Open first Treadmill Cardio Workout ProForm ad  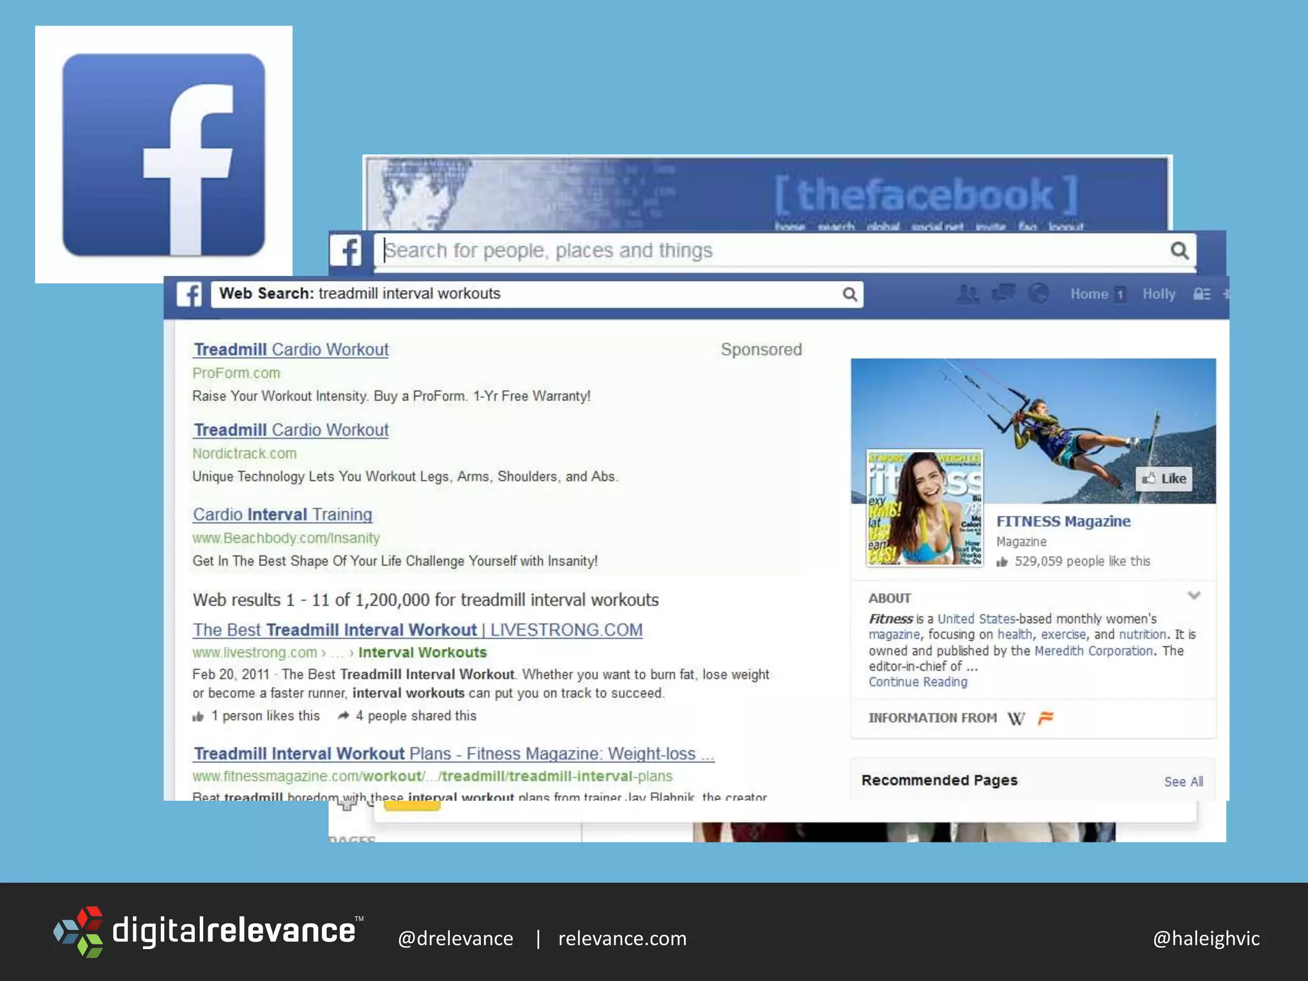click(x=291, y=349)
